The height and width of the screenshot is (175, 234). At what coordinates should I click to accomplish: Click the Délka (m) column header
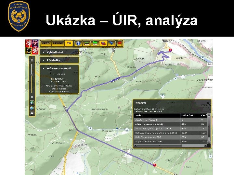coord(190,115)
